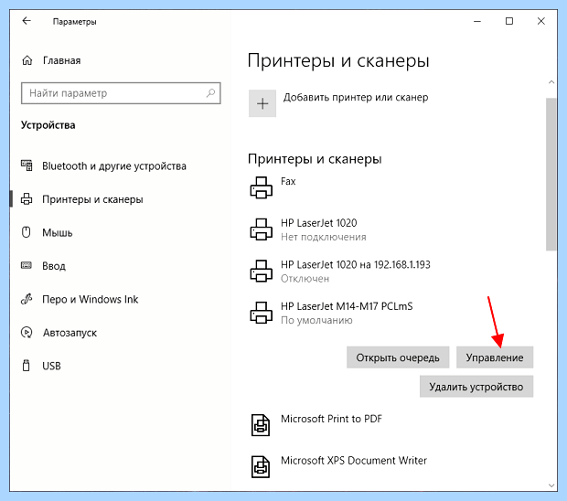The width and height of the screenshot is (567, 501).
Task: Open the Автозапуск settings page
Action: point(70,333)
